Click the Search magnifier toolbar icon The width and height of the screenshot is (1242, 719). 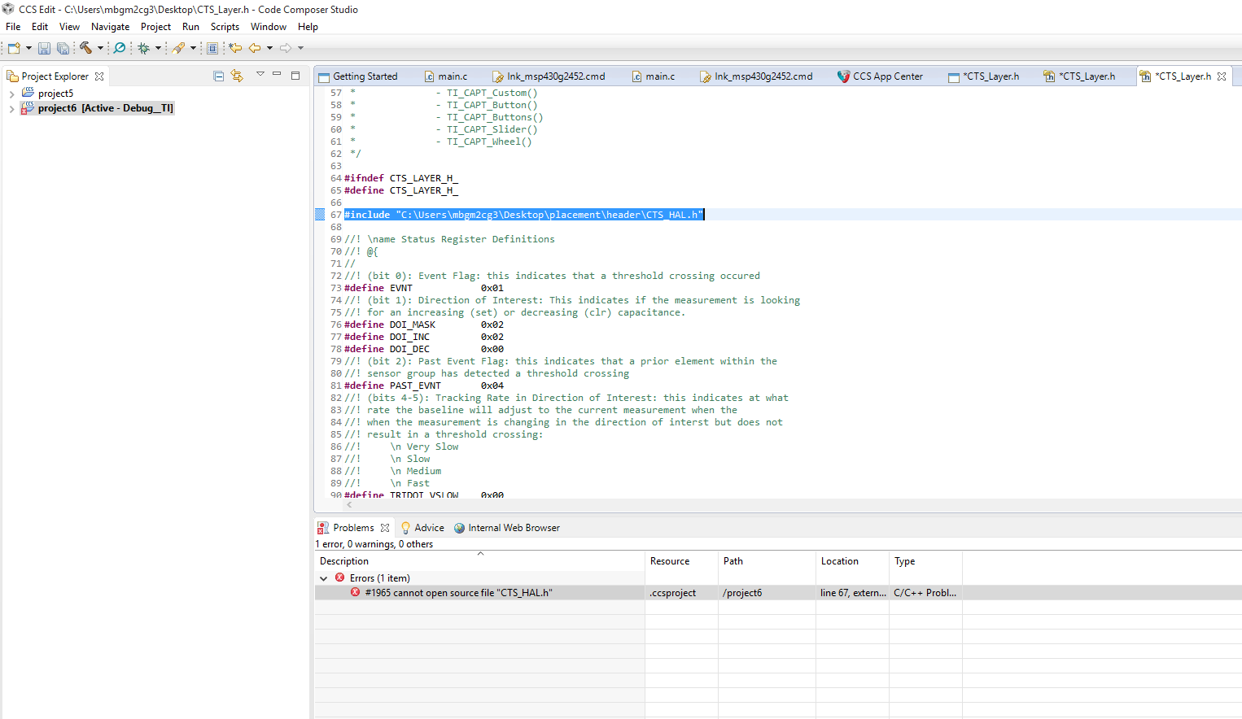click(x=120, y=48)
